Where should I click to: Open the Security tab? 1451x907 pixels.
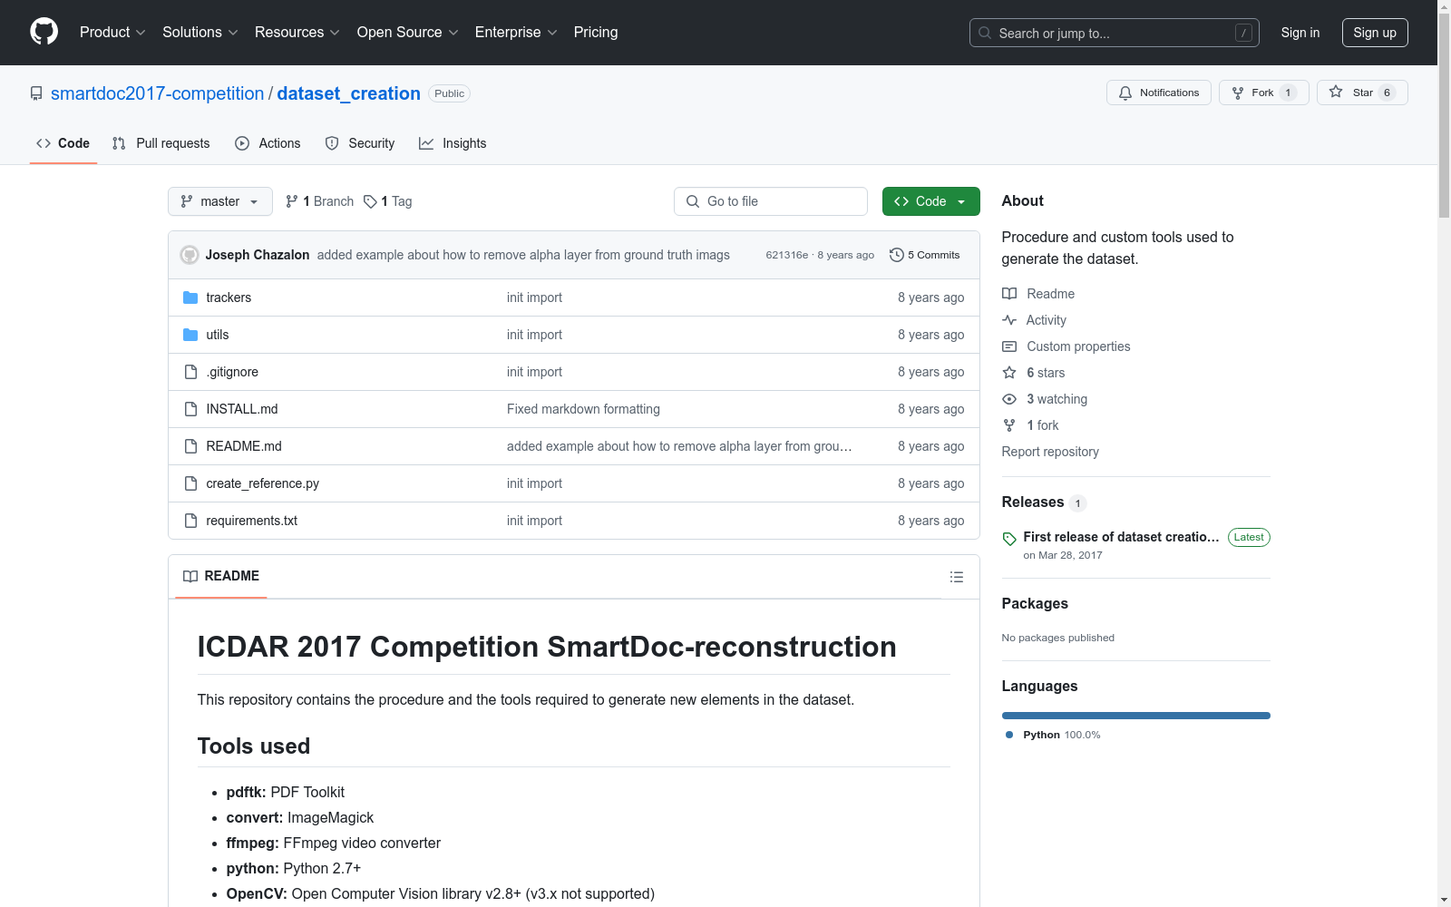click(x=360, y=143)
